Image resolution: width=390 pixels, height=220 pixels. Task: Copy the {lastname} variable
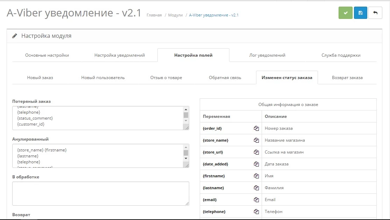[256, 188]
